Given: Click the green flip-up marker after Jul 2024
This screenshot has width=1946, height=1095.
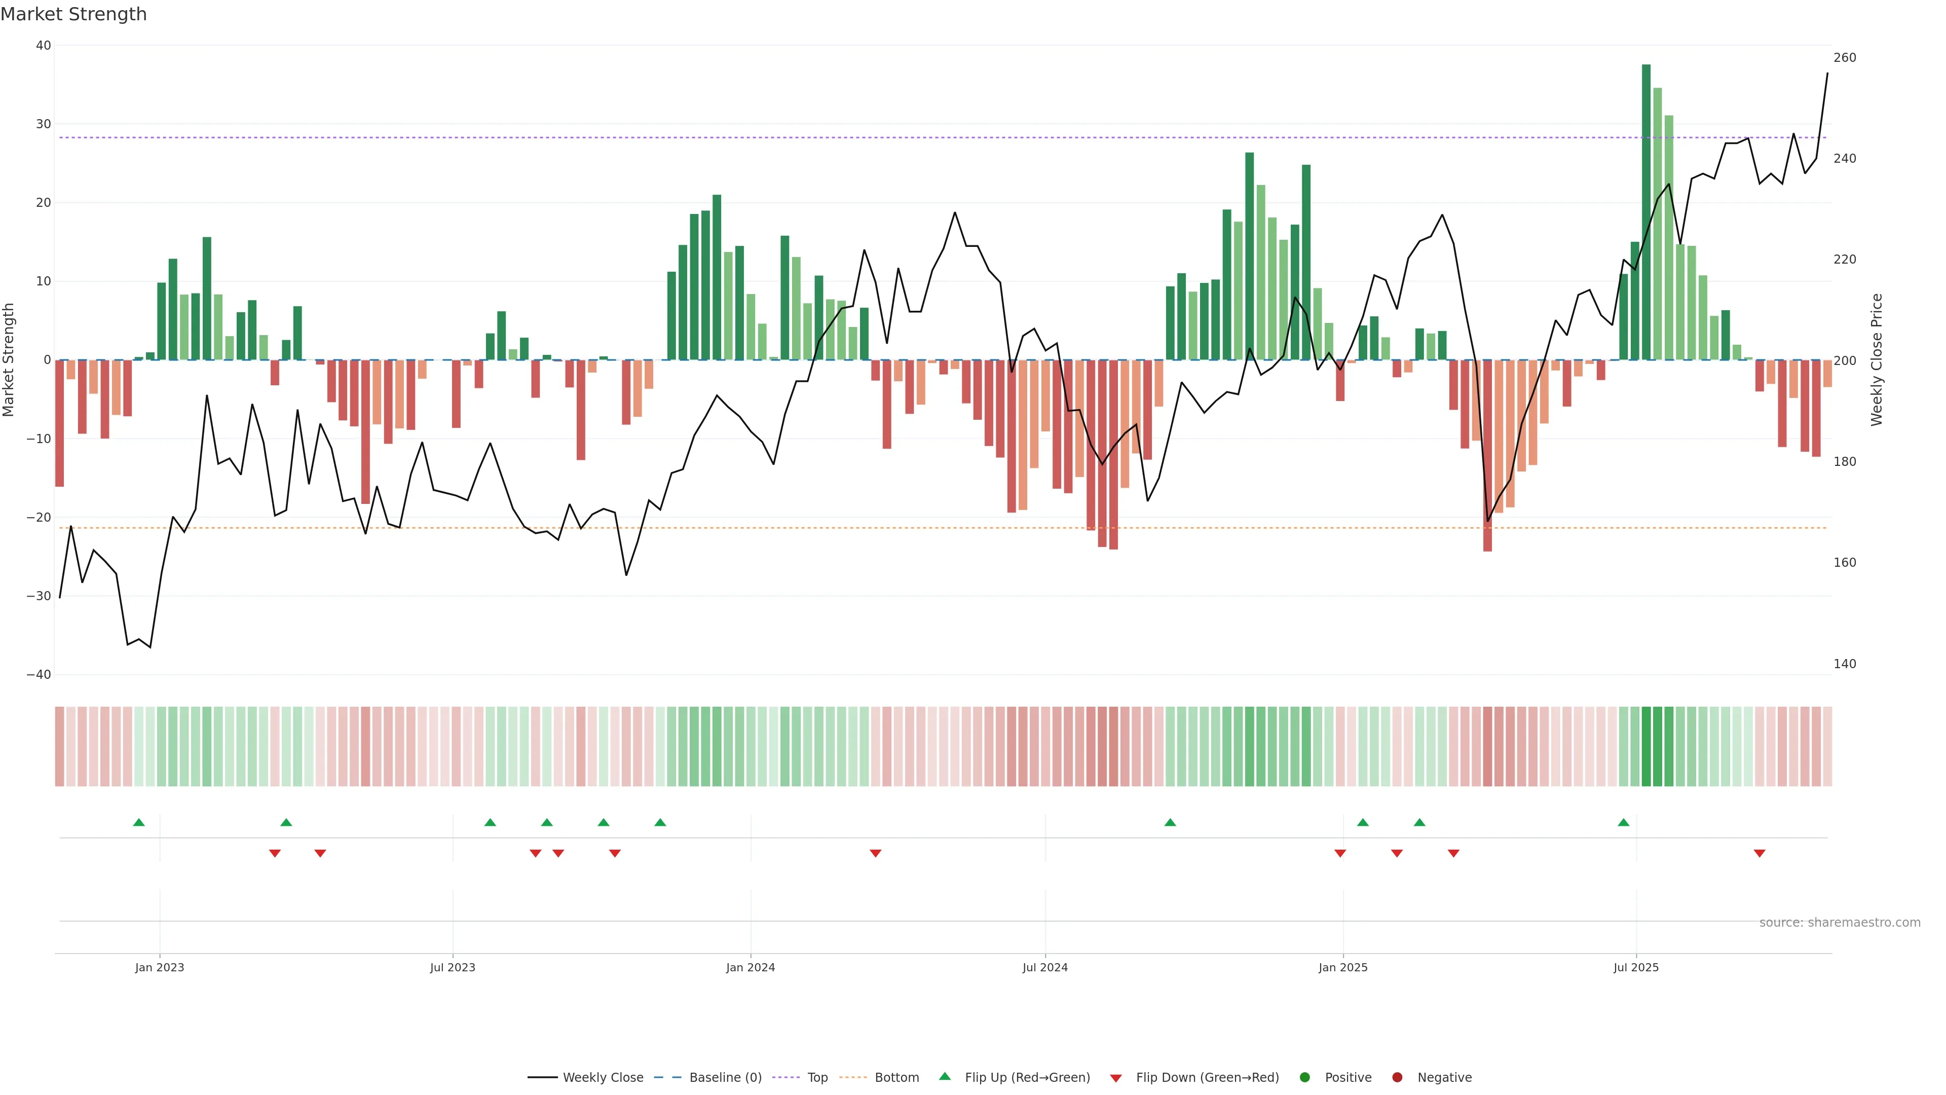Looking at the screenshot, I should (1170, 822).
